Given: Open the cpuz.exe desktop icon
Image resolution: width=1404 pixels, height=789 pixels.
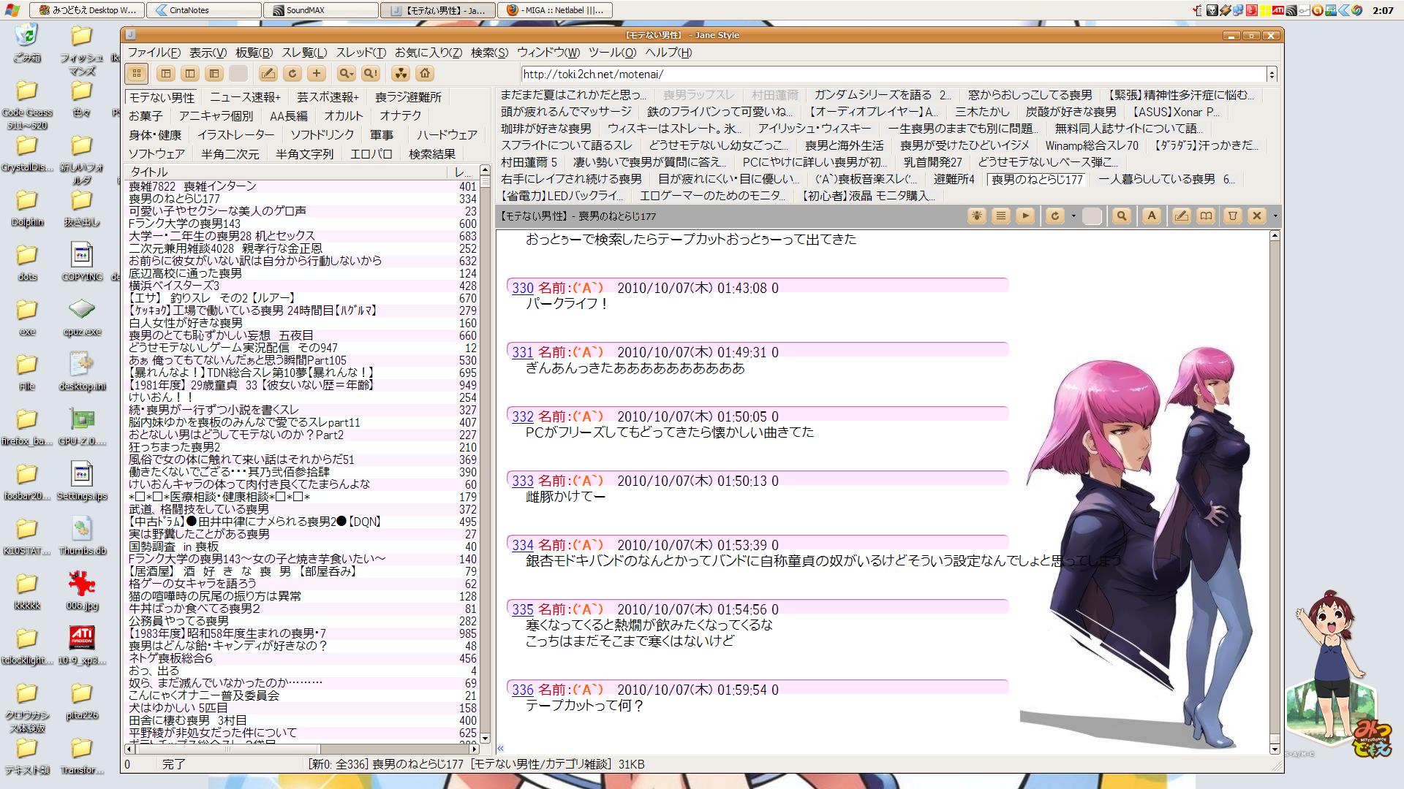Looking at the screenshot, I should pos(82,317).
